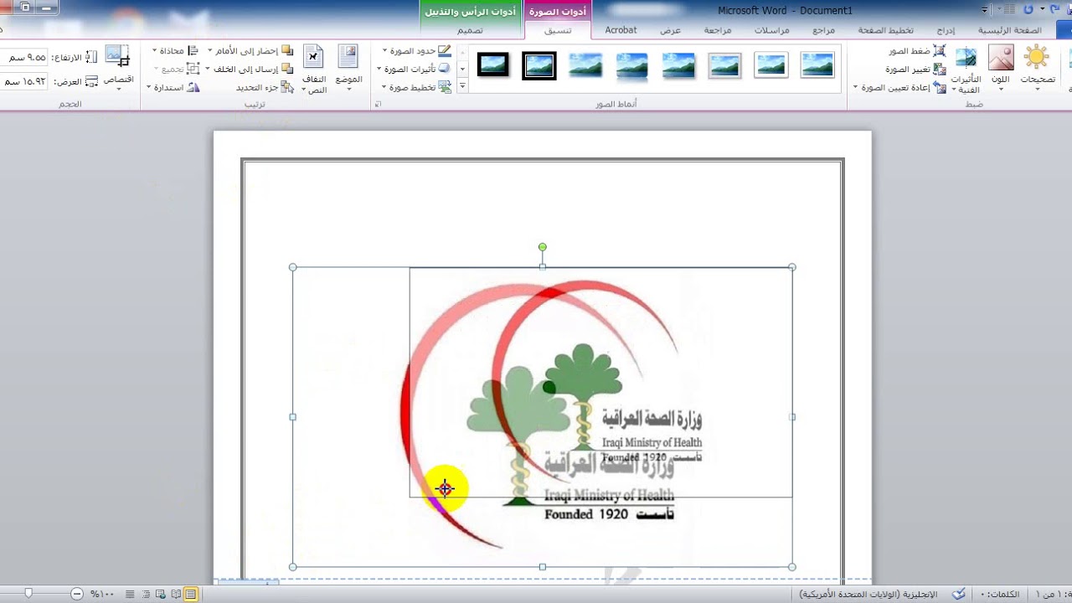Open the dropdown arrow beside Bring Forward
This screenshot has height=603, width=1072.
coord(209,51)
